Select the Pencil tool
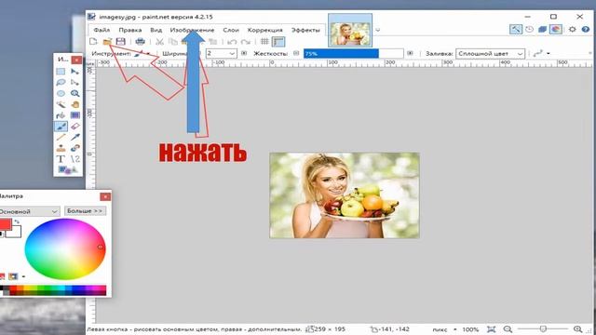 coord(61,137)
